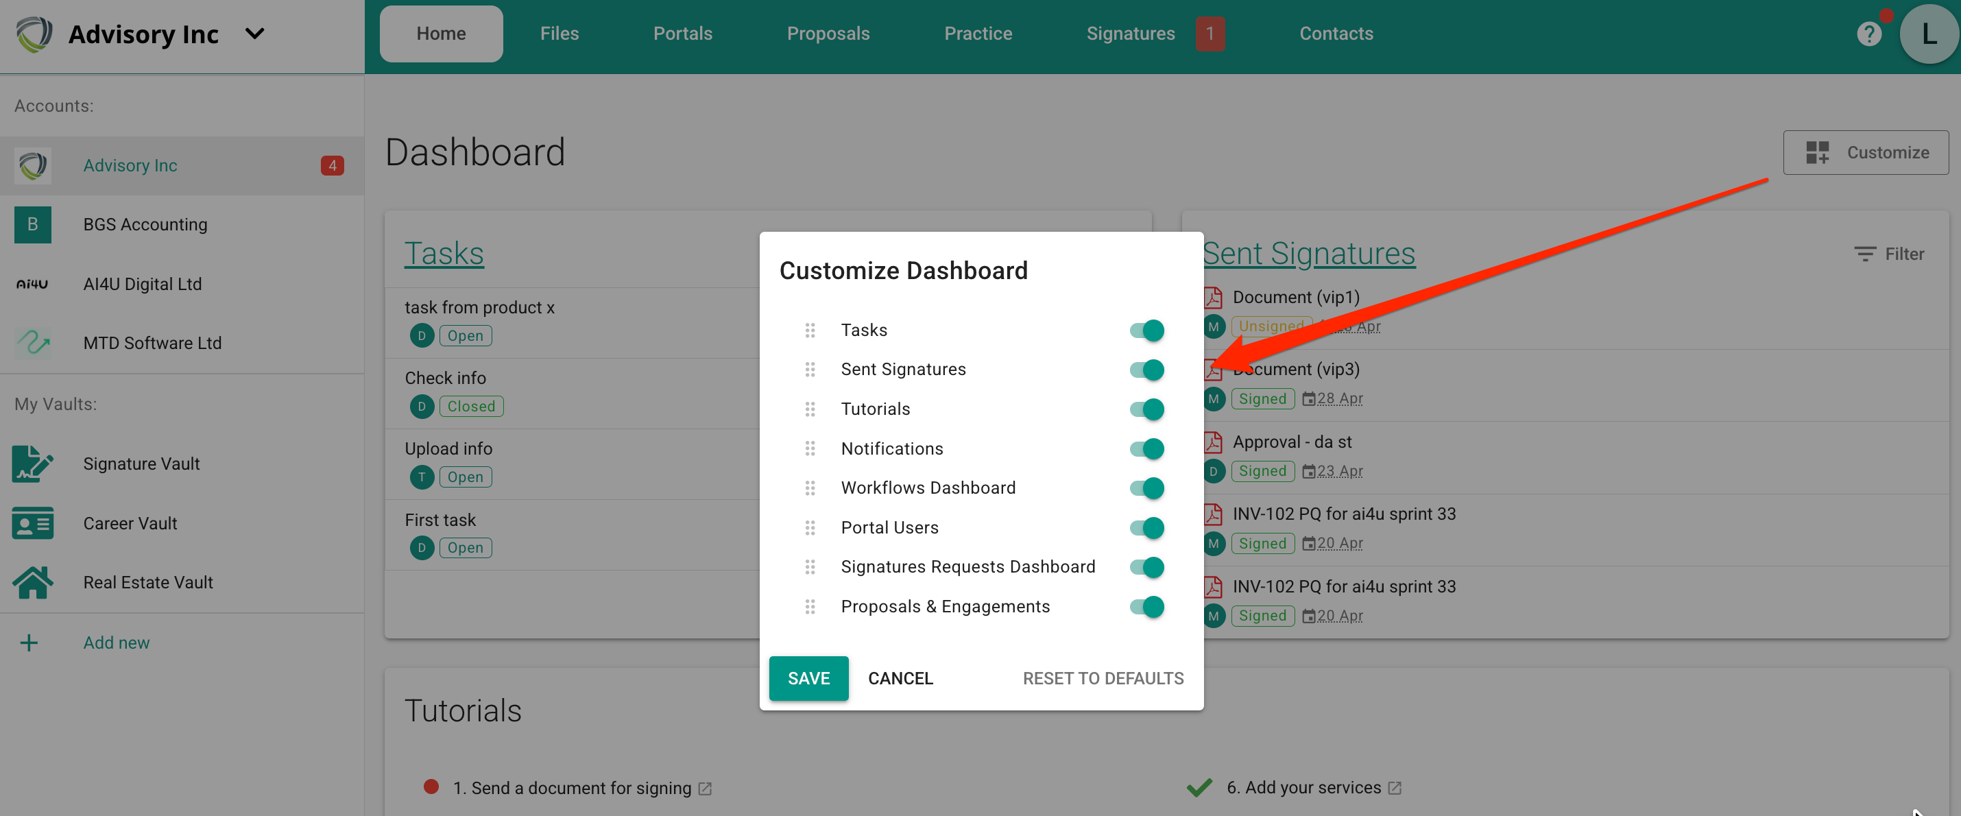1961x816 pixels.
Task: Toggle the Workflows Dashboard switch
Action: [1146, 488]
